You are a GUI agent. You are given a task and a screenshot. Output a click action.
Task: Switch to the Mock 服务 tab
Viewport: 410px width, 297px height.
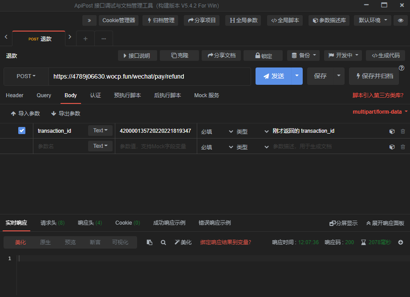207,95
